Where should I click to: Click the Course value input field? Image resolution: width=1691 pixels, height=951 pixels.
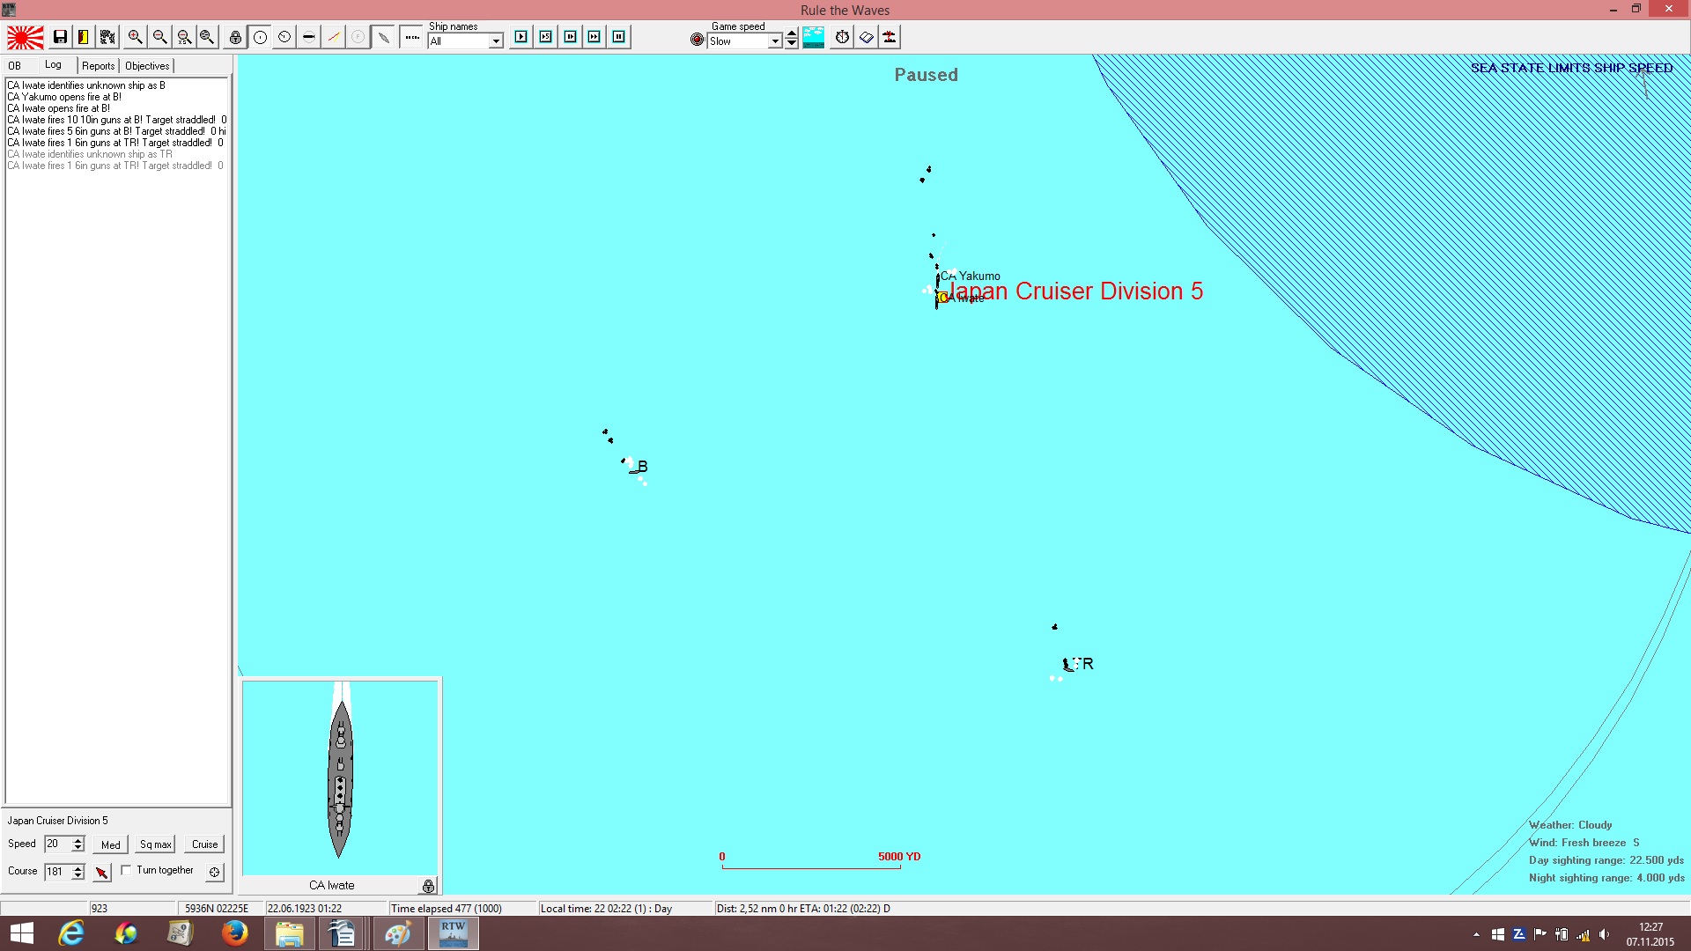[57, 872]
